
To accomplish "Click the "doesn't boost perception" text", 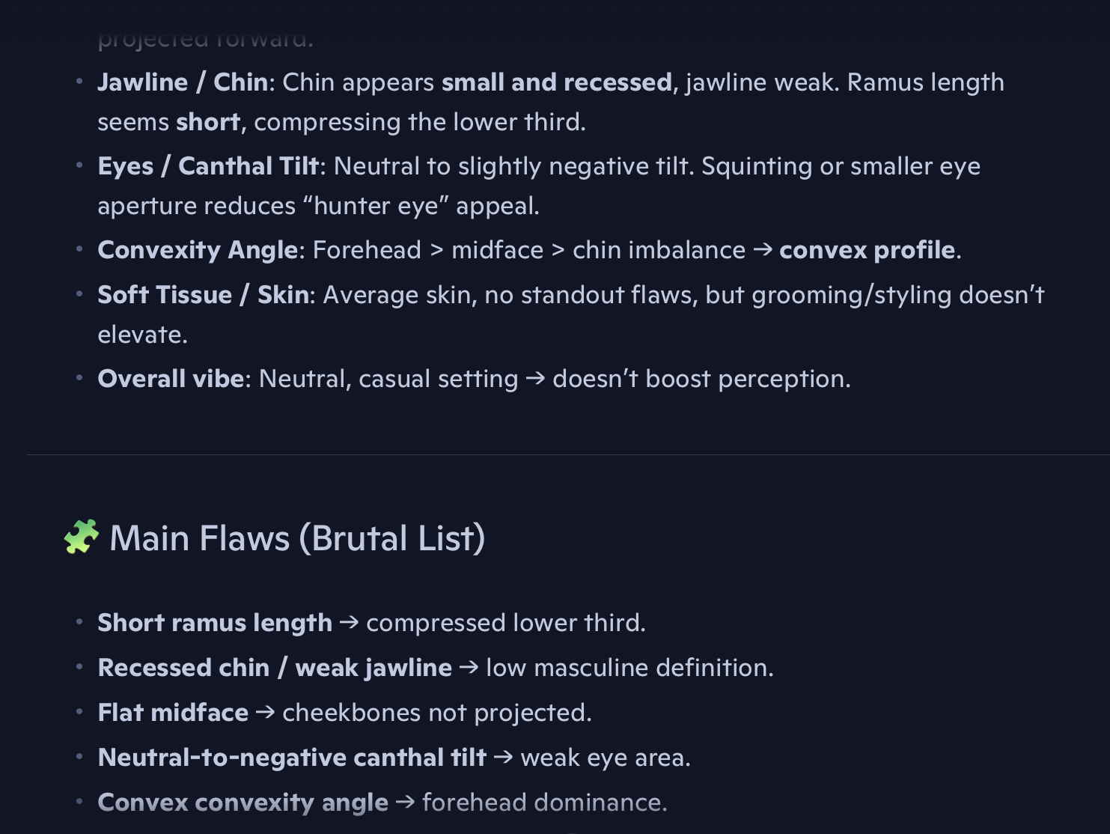I will (701, 379).
